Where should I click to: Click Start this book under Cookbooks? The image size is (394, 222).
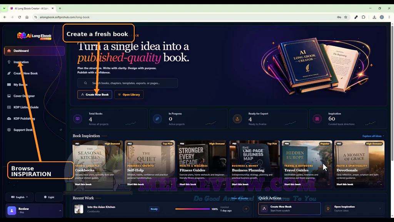(83, 185)
